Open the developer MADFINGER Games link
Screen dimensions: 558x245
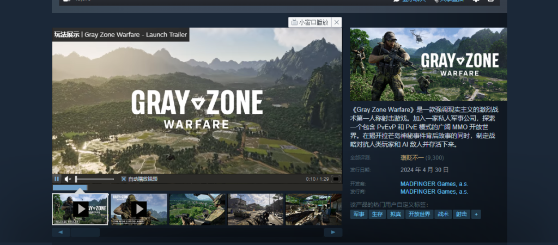tap(434, 184)
